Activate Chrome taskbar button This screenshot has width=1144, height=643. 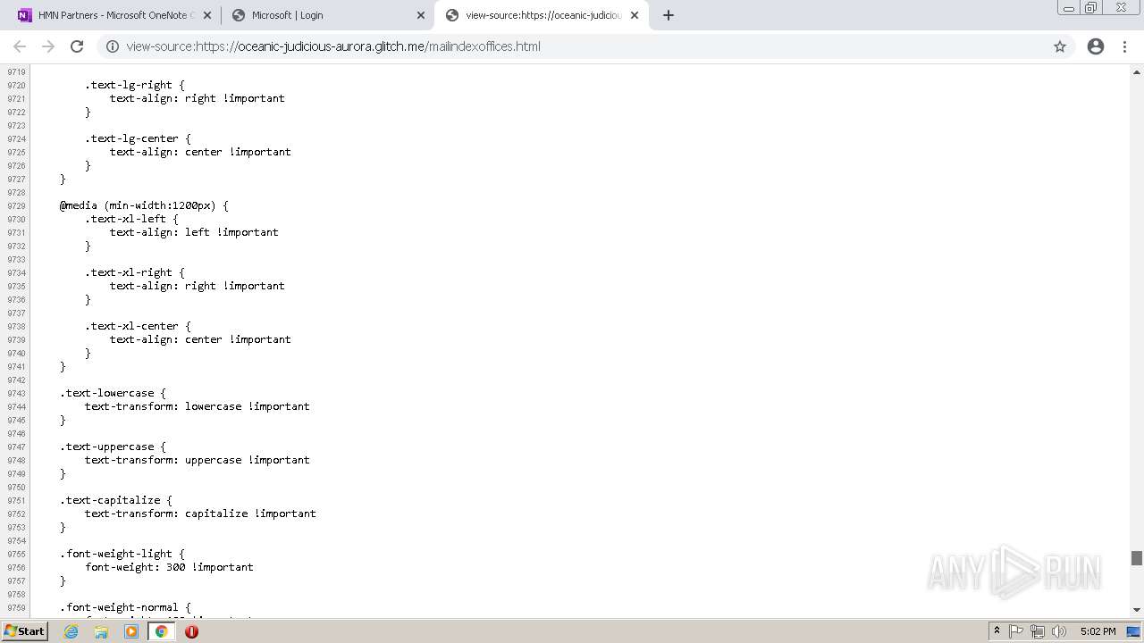point(161,631)
